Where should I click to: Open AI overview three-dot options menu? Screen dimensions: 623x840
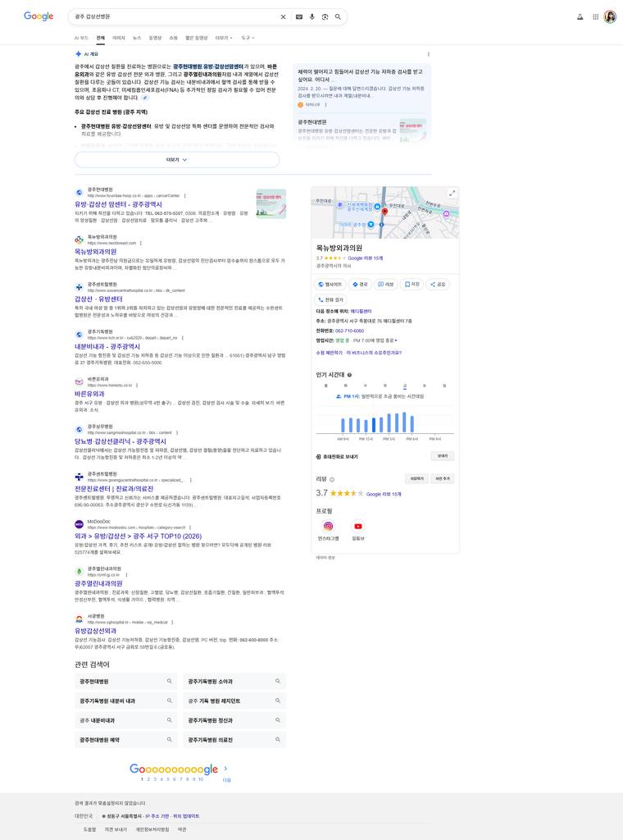(428, 54)
